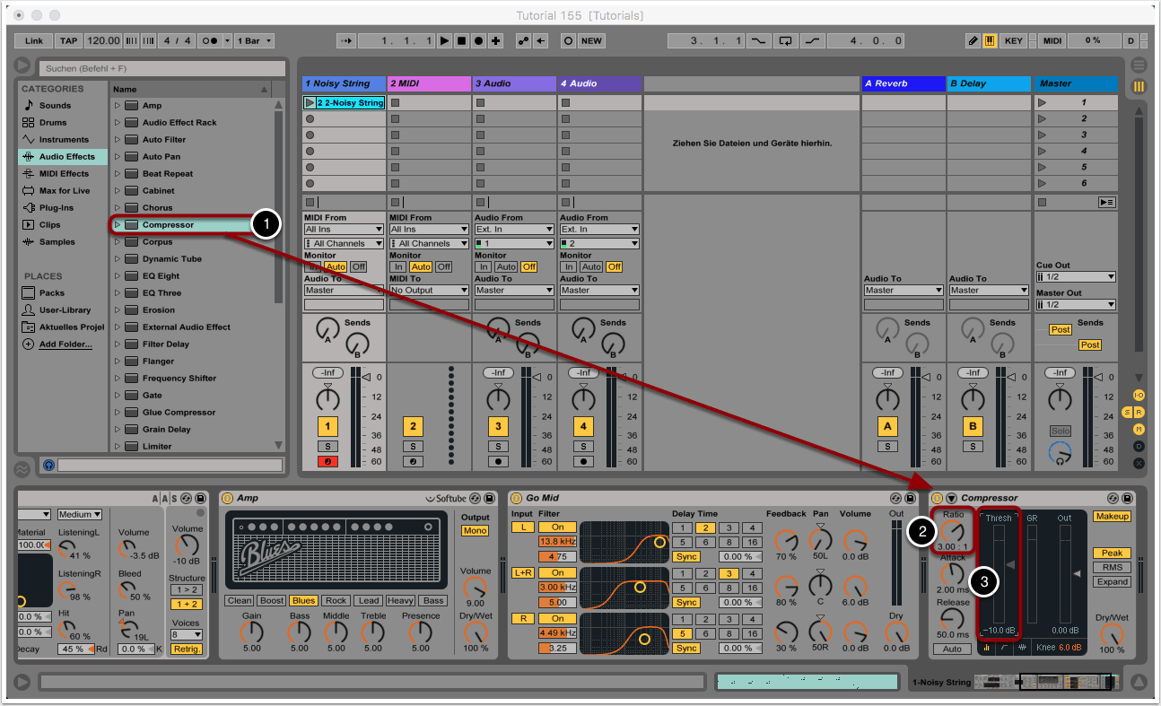Click the Amp device hot-swap icon
Image resolution: width=1161 pixels, height=706 pixels.
pyautogui.click(x=475, y=498)
